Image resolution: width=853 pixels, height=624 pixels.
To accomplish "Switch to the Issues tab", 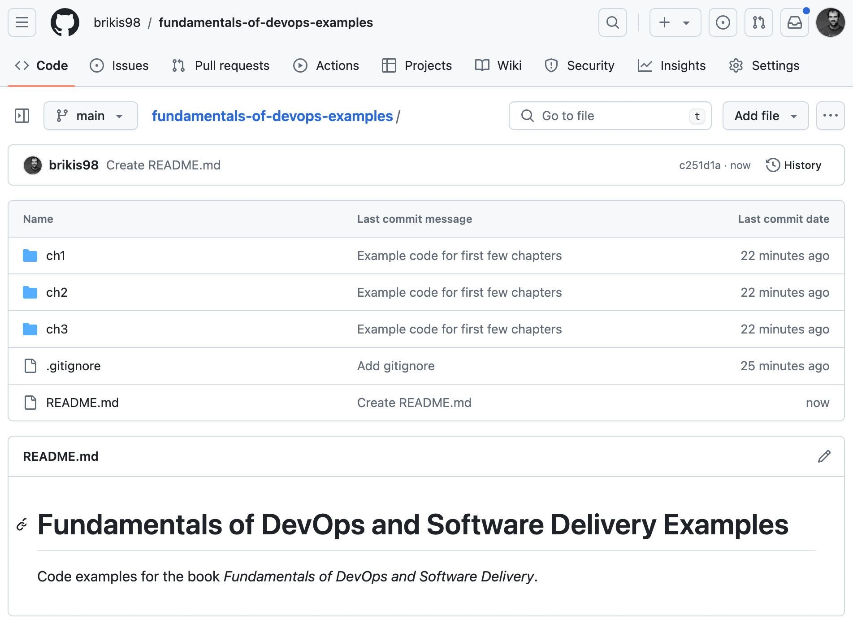I will tap(119, 65).
